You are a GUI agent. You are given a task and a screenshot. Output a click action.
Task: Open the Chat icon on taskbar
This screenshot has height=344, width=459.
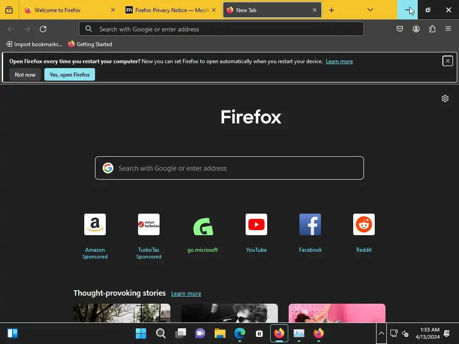(x=200, y=333)
